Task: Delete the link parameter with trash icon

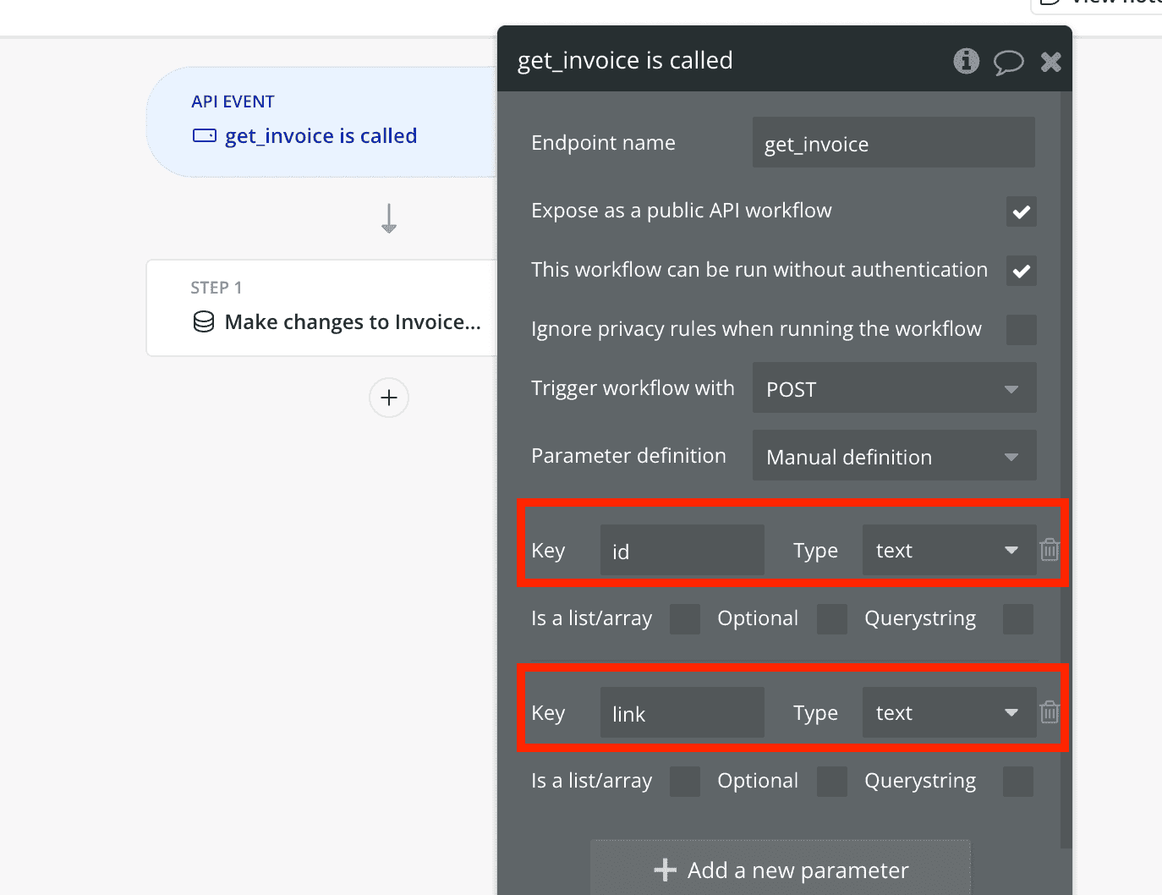Action: (1050, 712)
